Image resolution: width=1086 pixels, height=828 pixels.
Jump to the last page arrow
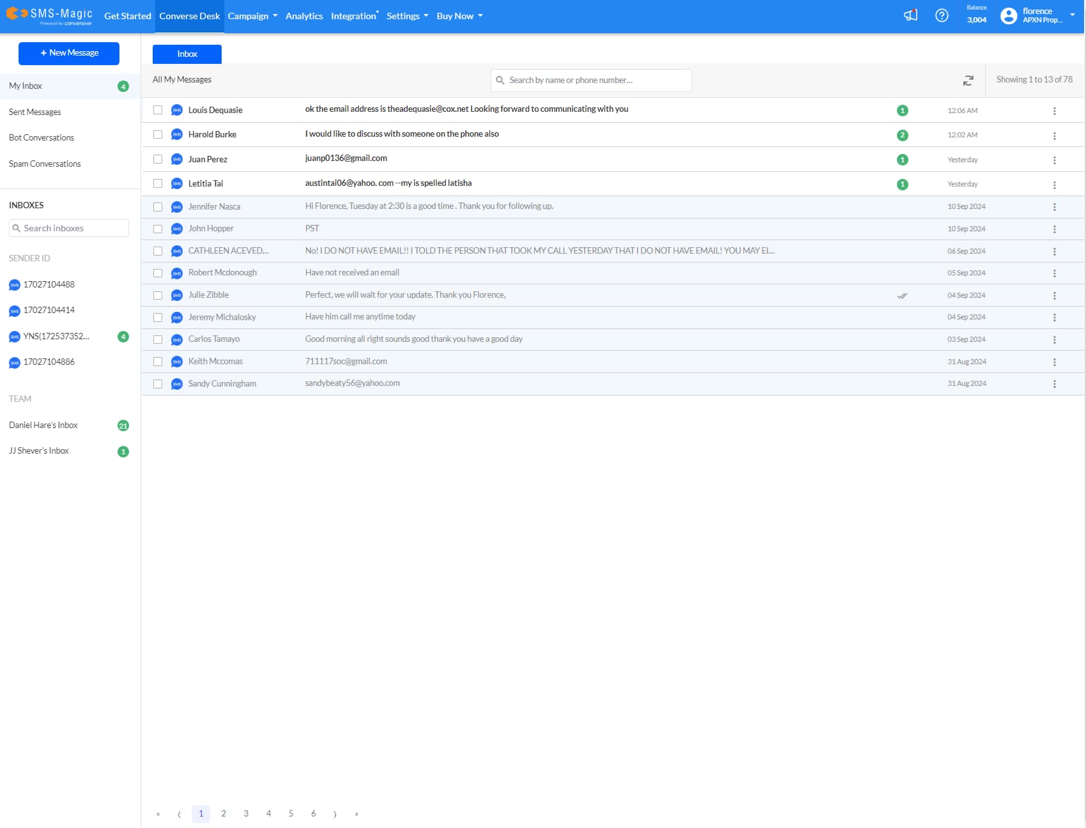point(356,814)
